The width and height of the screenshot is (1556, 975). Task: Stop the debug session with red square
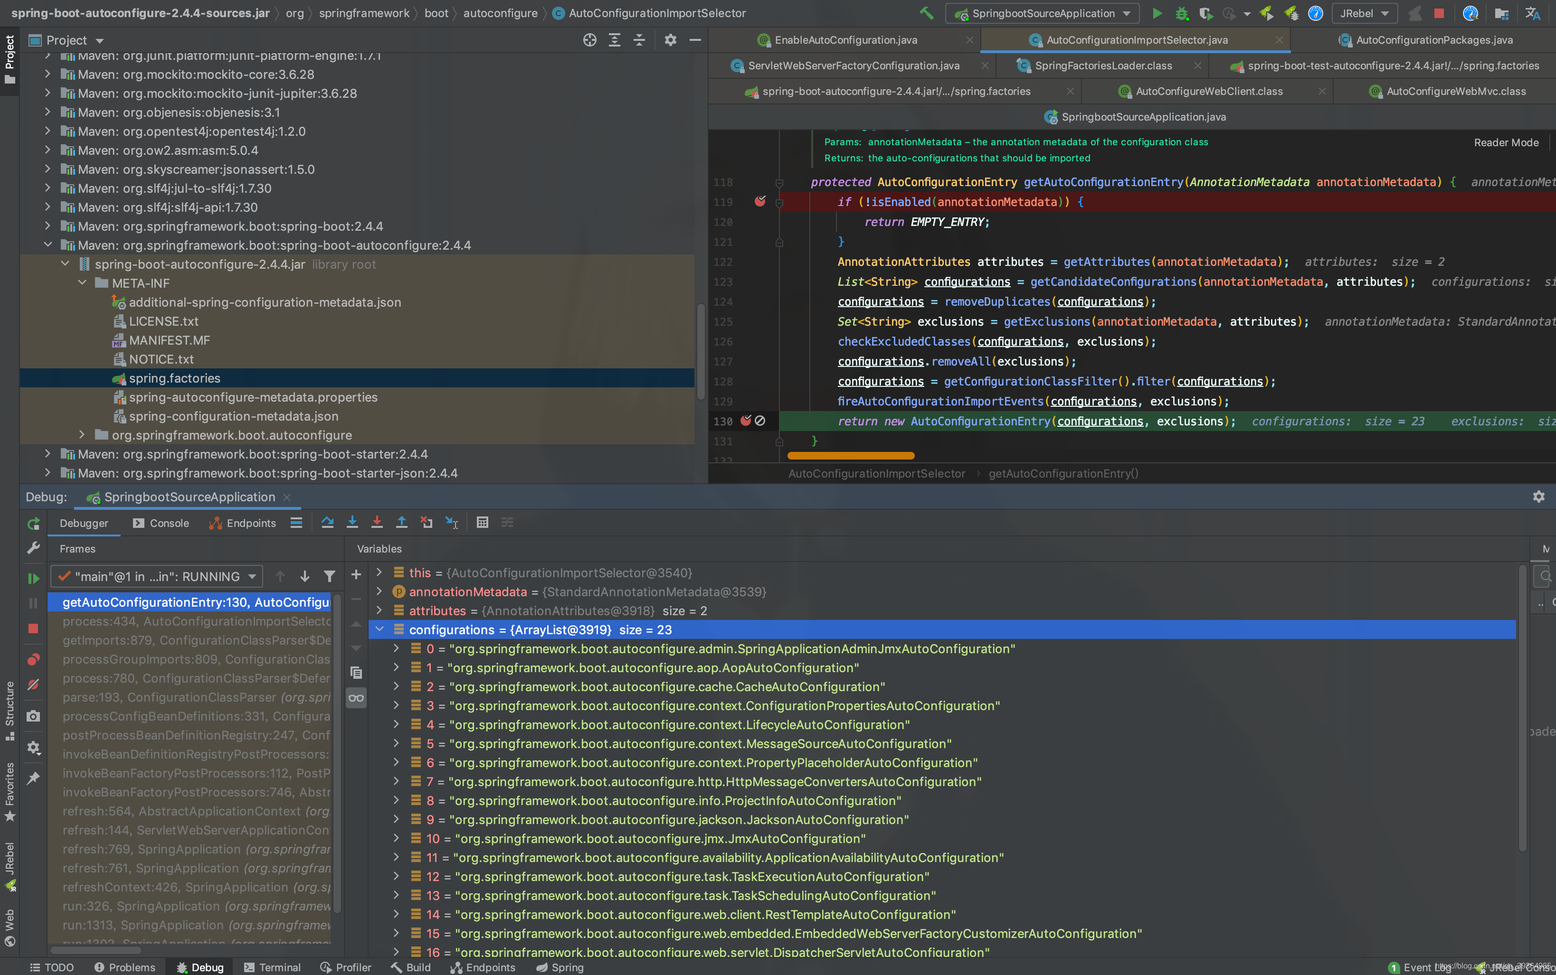(34, 629)
